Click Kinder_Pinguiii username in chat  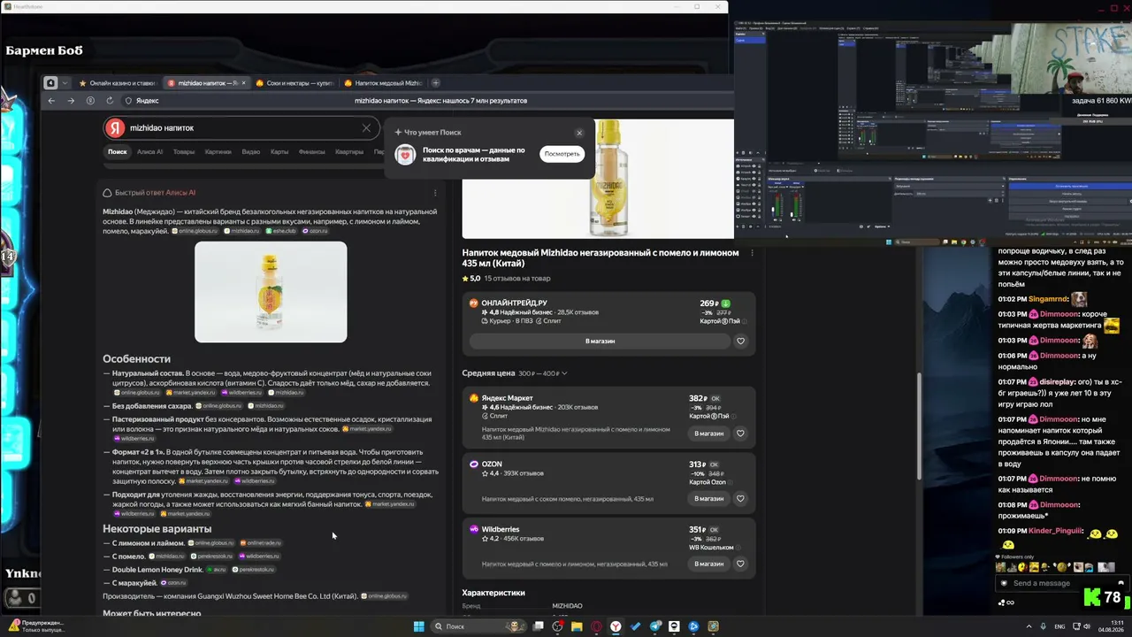click(1056, 531)
